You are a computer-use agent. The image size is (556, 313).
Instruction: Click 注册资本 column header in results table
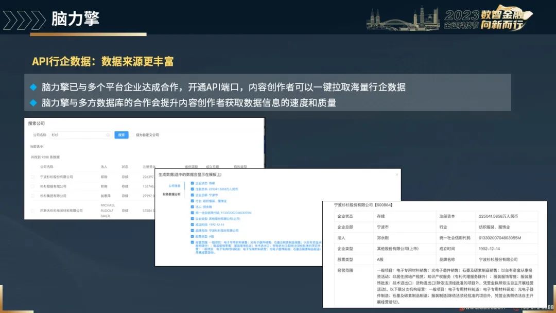pos(149,167)
